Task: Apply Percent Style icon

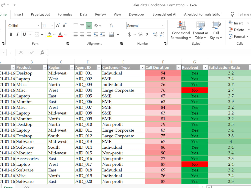Action: (x=140, y=34)
